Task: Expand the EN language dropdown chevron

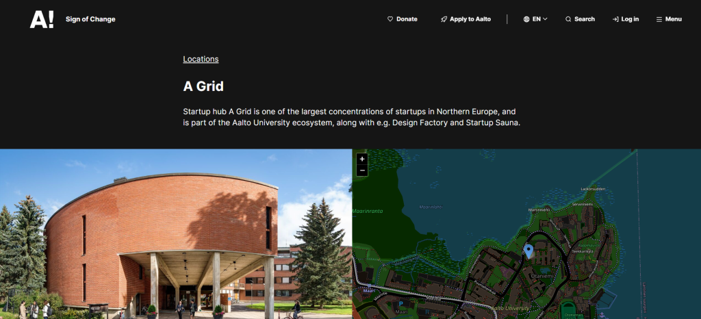Action: [546, 19]
